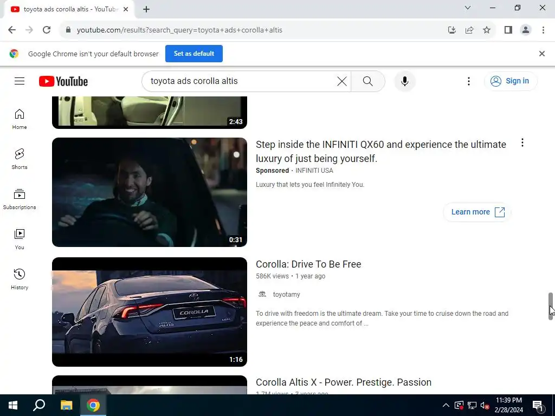
Task: Bookmark this page with star icon
Action: coord(487,30)
